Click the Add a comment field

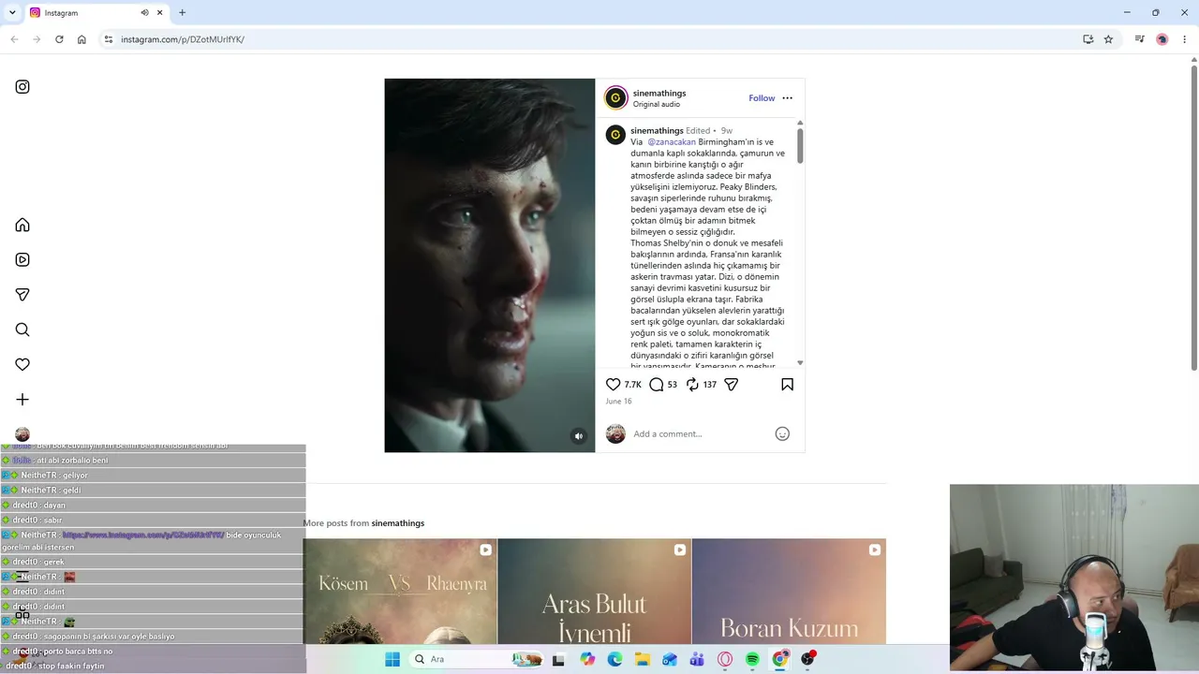[x=699, y=434]
